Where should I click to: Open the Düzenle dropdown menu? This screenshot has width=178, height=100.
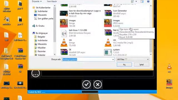pyautogui.click(x=37, y=1)
